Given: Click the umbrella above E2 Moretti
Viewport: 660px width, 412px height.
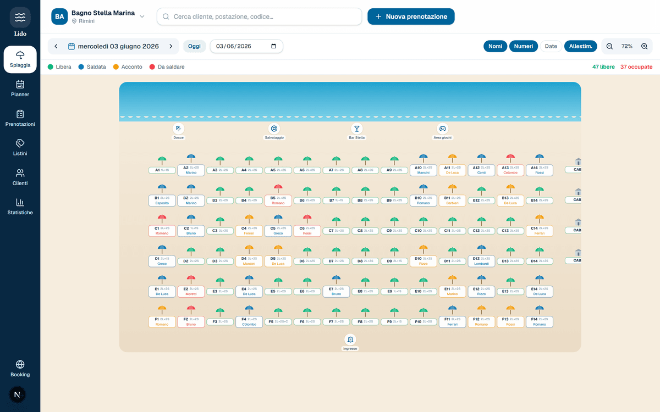Looking at the screenshot, I should tap(191, 281).
